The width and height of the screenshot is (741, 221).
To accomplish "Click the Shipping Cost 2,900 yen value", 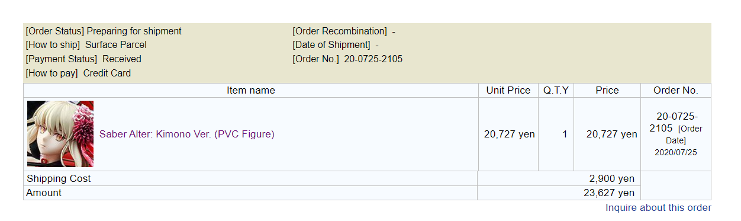I will point(612,178).
